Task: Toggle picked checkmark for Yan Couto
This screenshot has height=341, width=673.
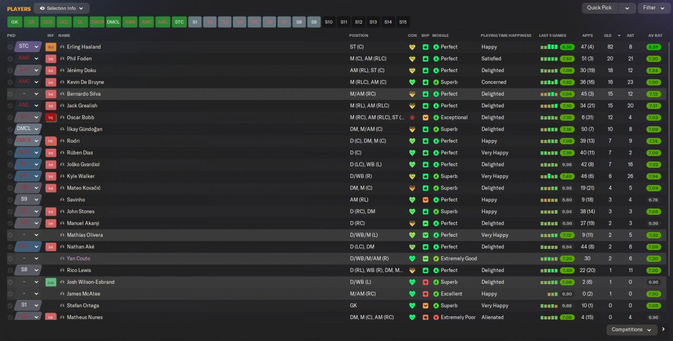Action: [x=10, y=258]
